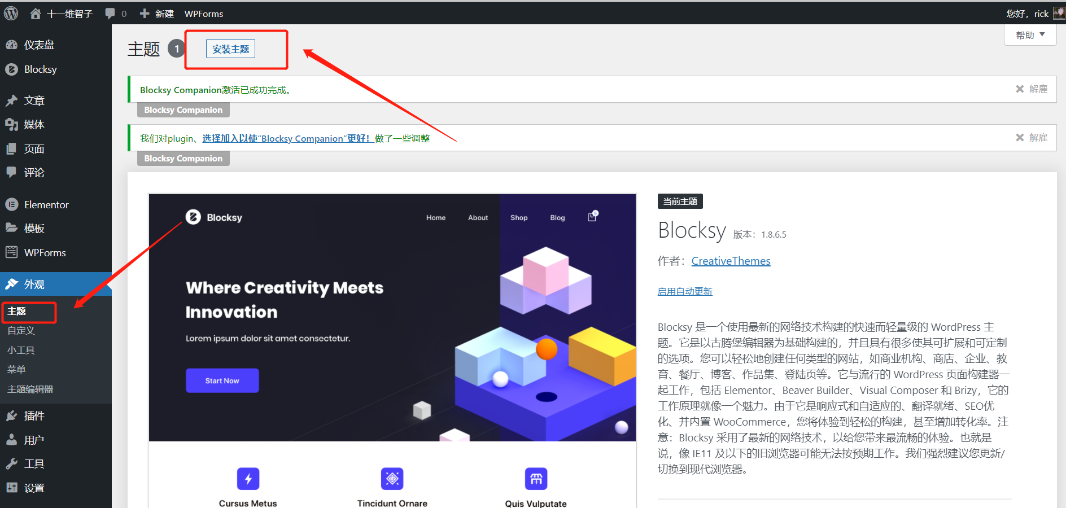The height and width of the screenshot is (508, 1066).
Task: Click the Blocksy logo in preview
Action: (x=214, y=217)
